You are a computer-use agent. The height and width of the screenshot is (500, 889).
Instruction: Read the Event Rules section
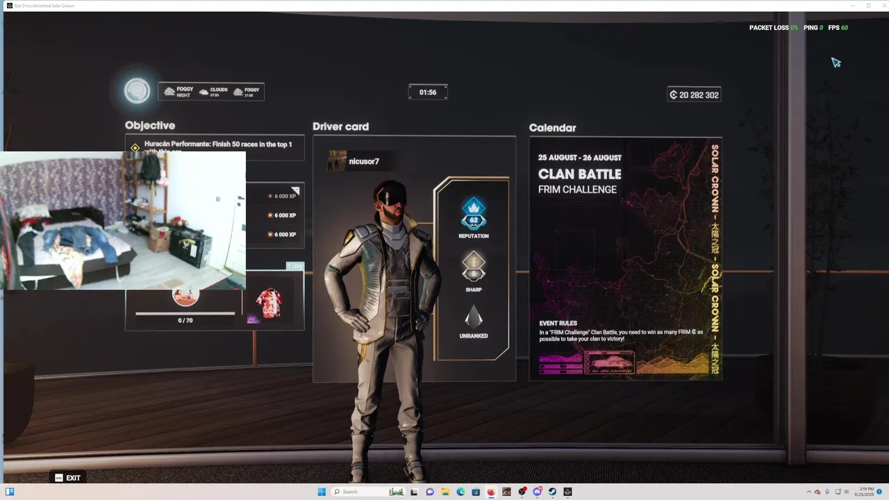click(621, 331)
